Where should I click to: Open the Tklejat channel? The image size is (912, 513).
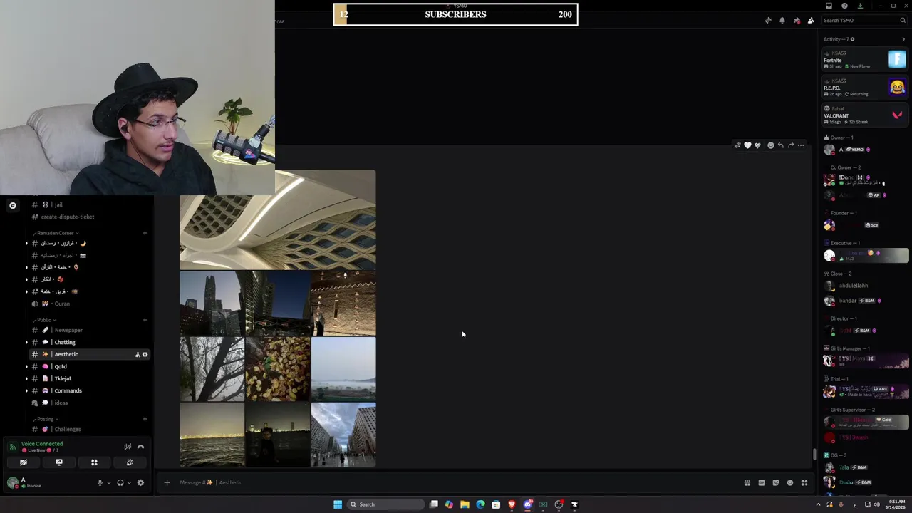(88, 378)
